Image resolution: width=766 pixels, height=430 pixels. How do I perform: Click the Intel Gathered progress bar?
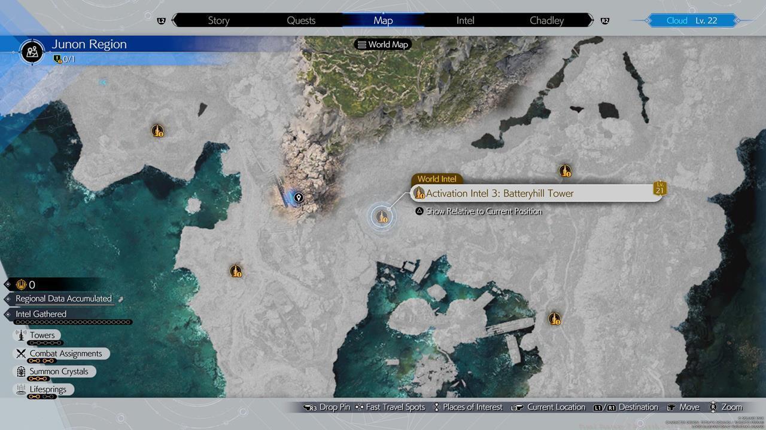72,322
